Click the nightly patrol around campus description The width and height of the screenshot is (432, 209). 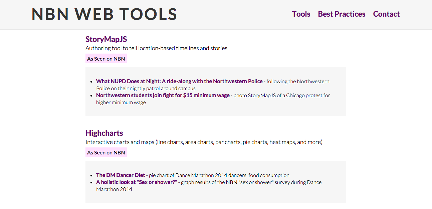[213, 85]
